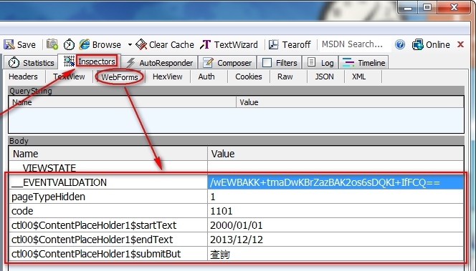This screenshot has height=271, width=476.
Task: Select the Raw inspector tab
Action: [285, 77]
